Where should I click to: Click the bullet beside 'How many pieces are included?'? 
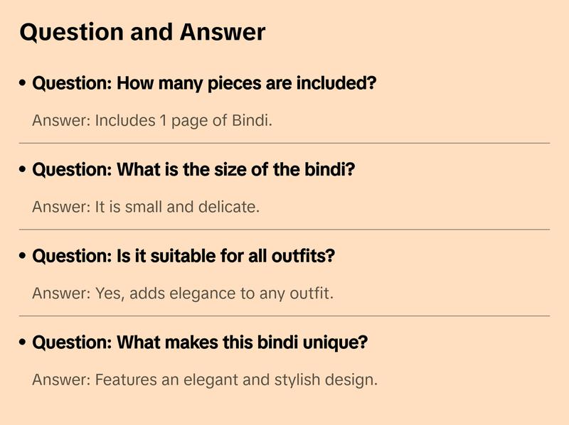(23, 84)
